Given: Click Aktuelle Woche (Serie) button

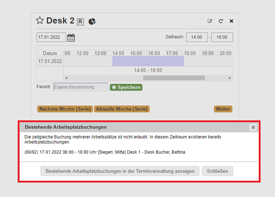Looking at the screenshot, I should [122, 109].
